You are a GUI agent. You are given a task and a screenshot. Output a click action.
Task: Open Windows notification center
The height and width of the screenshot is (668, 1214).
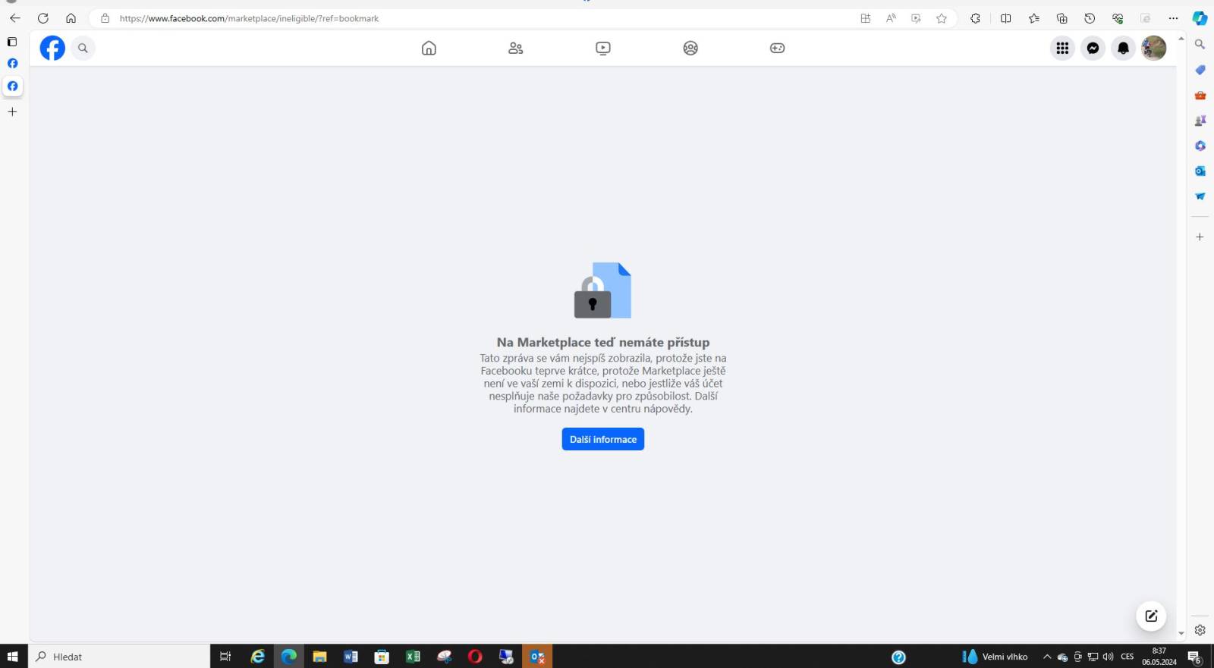point(1194,657)
